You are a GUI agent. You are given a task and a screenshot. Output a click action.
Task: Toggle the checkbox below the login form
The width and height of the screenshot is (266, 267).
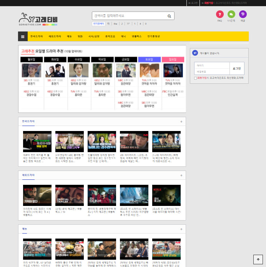195,78
